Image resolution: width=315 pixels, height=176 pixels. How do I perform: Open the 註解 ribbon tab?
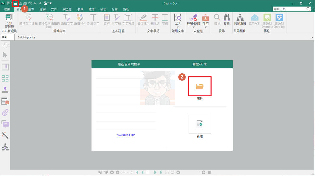(42, 10)
